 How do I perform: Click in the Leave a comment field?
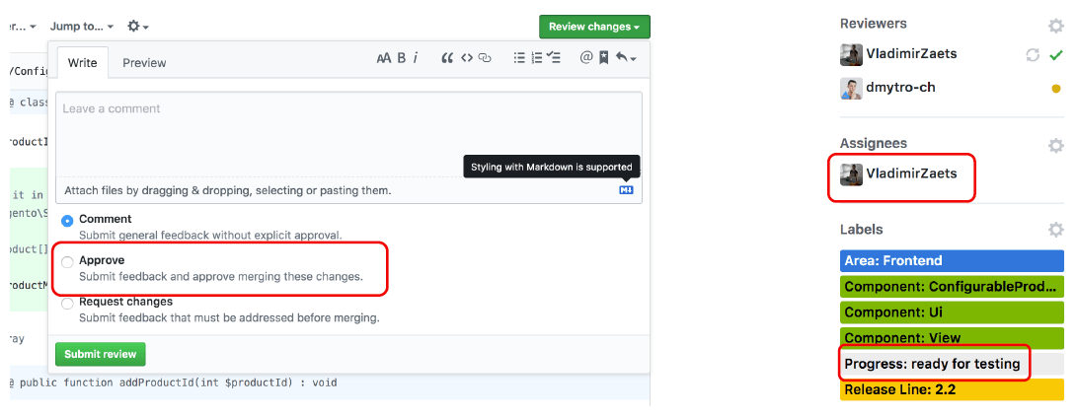pyautogui.click(x=348, y=134)
